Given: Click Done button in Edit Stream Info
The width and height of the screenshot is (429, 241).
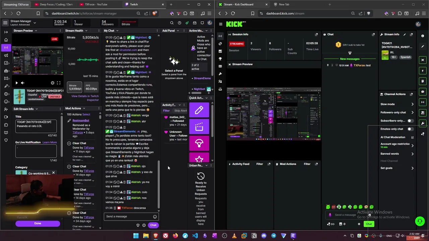Looking at the screenshot, I should [38, 224].
